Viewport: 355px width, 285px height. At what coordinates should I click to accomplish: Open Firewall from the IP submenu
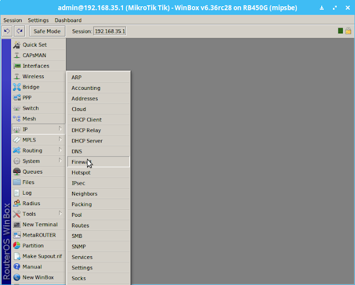99,162
